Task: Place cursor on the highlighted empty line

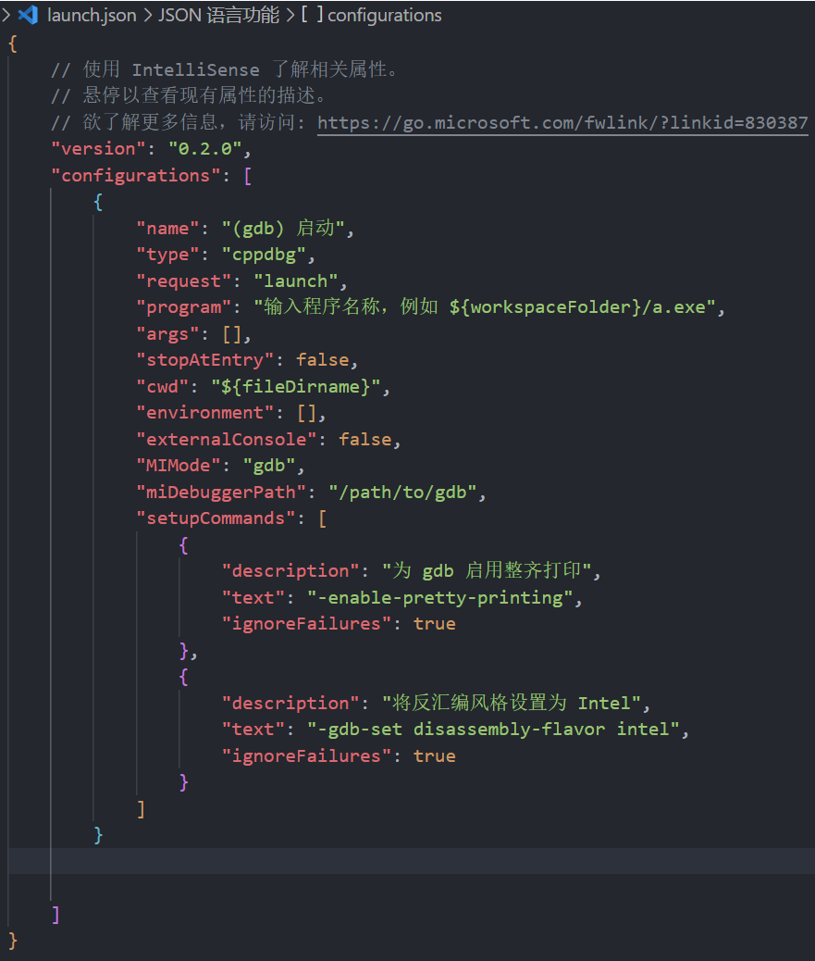Action: point(412,861)
